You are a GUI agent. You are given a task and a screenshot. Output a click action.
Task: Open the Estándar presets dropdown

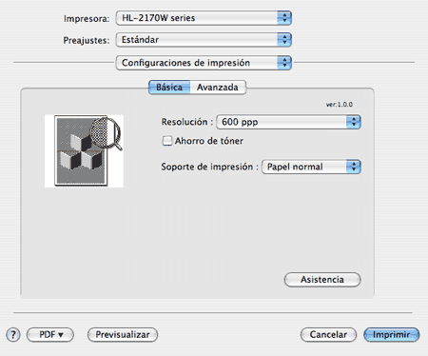point(204,40)
